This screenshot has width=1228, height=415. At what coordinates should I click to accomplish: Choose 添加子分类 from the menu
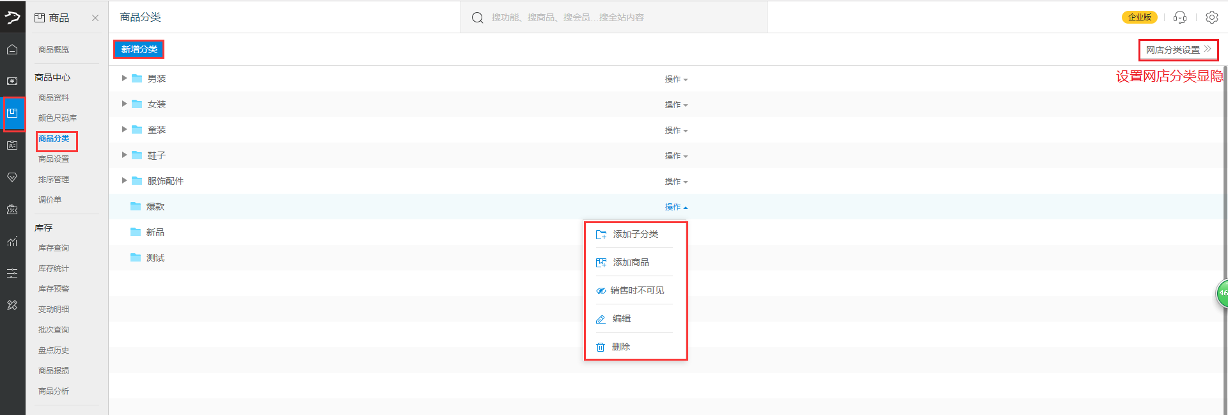(x=634, y=234)
